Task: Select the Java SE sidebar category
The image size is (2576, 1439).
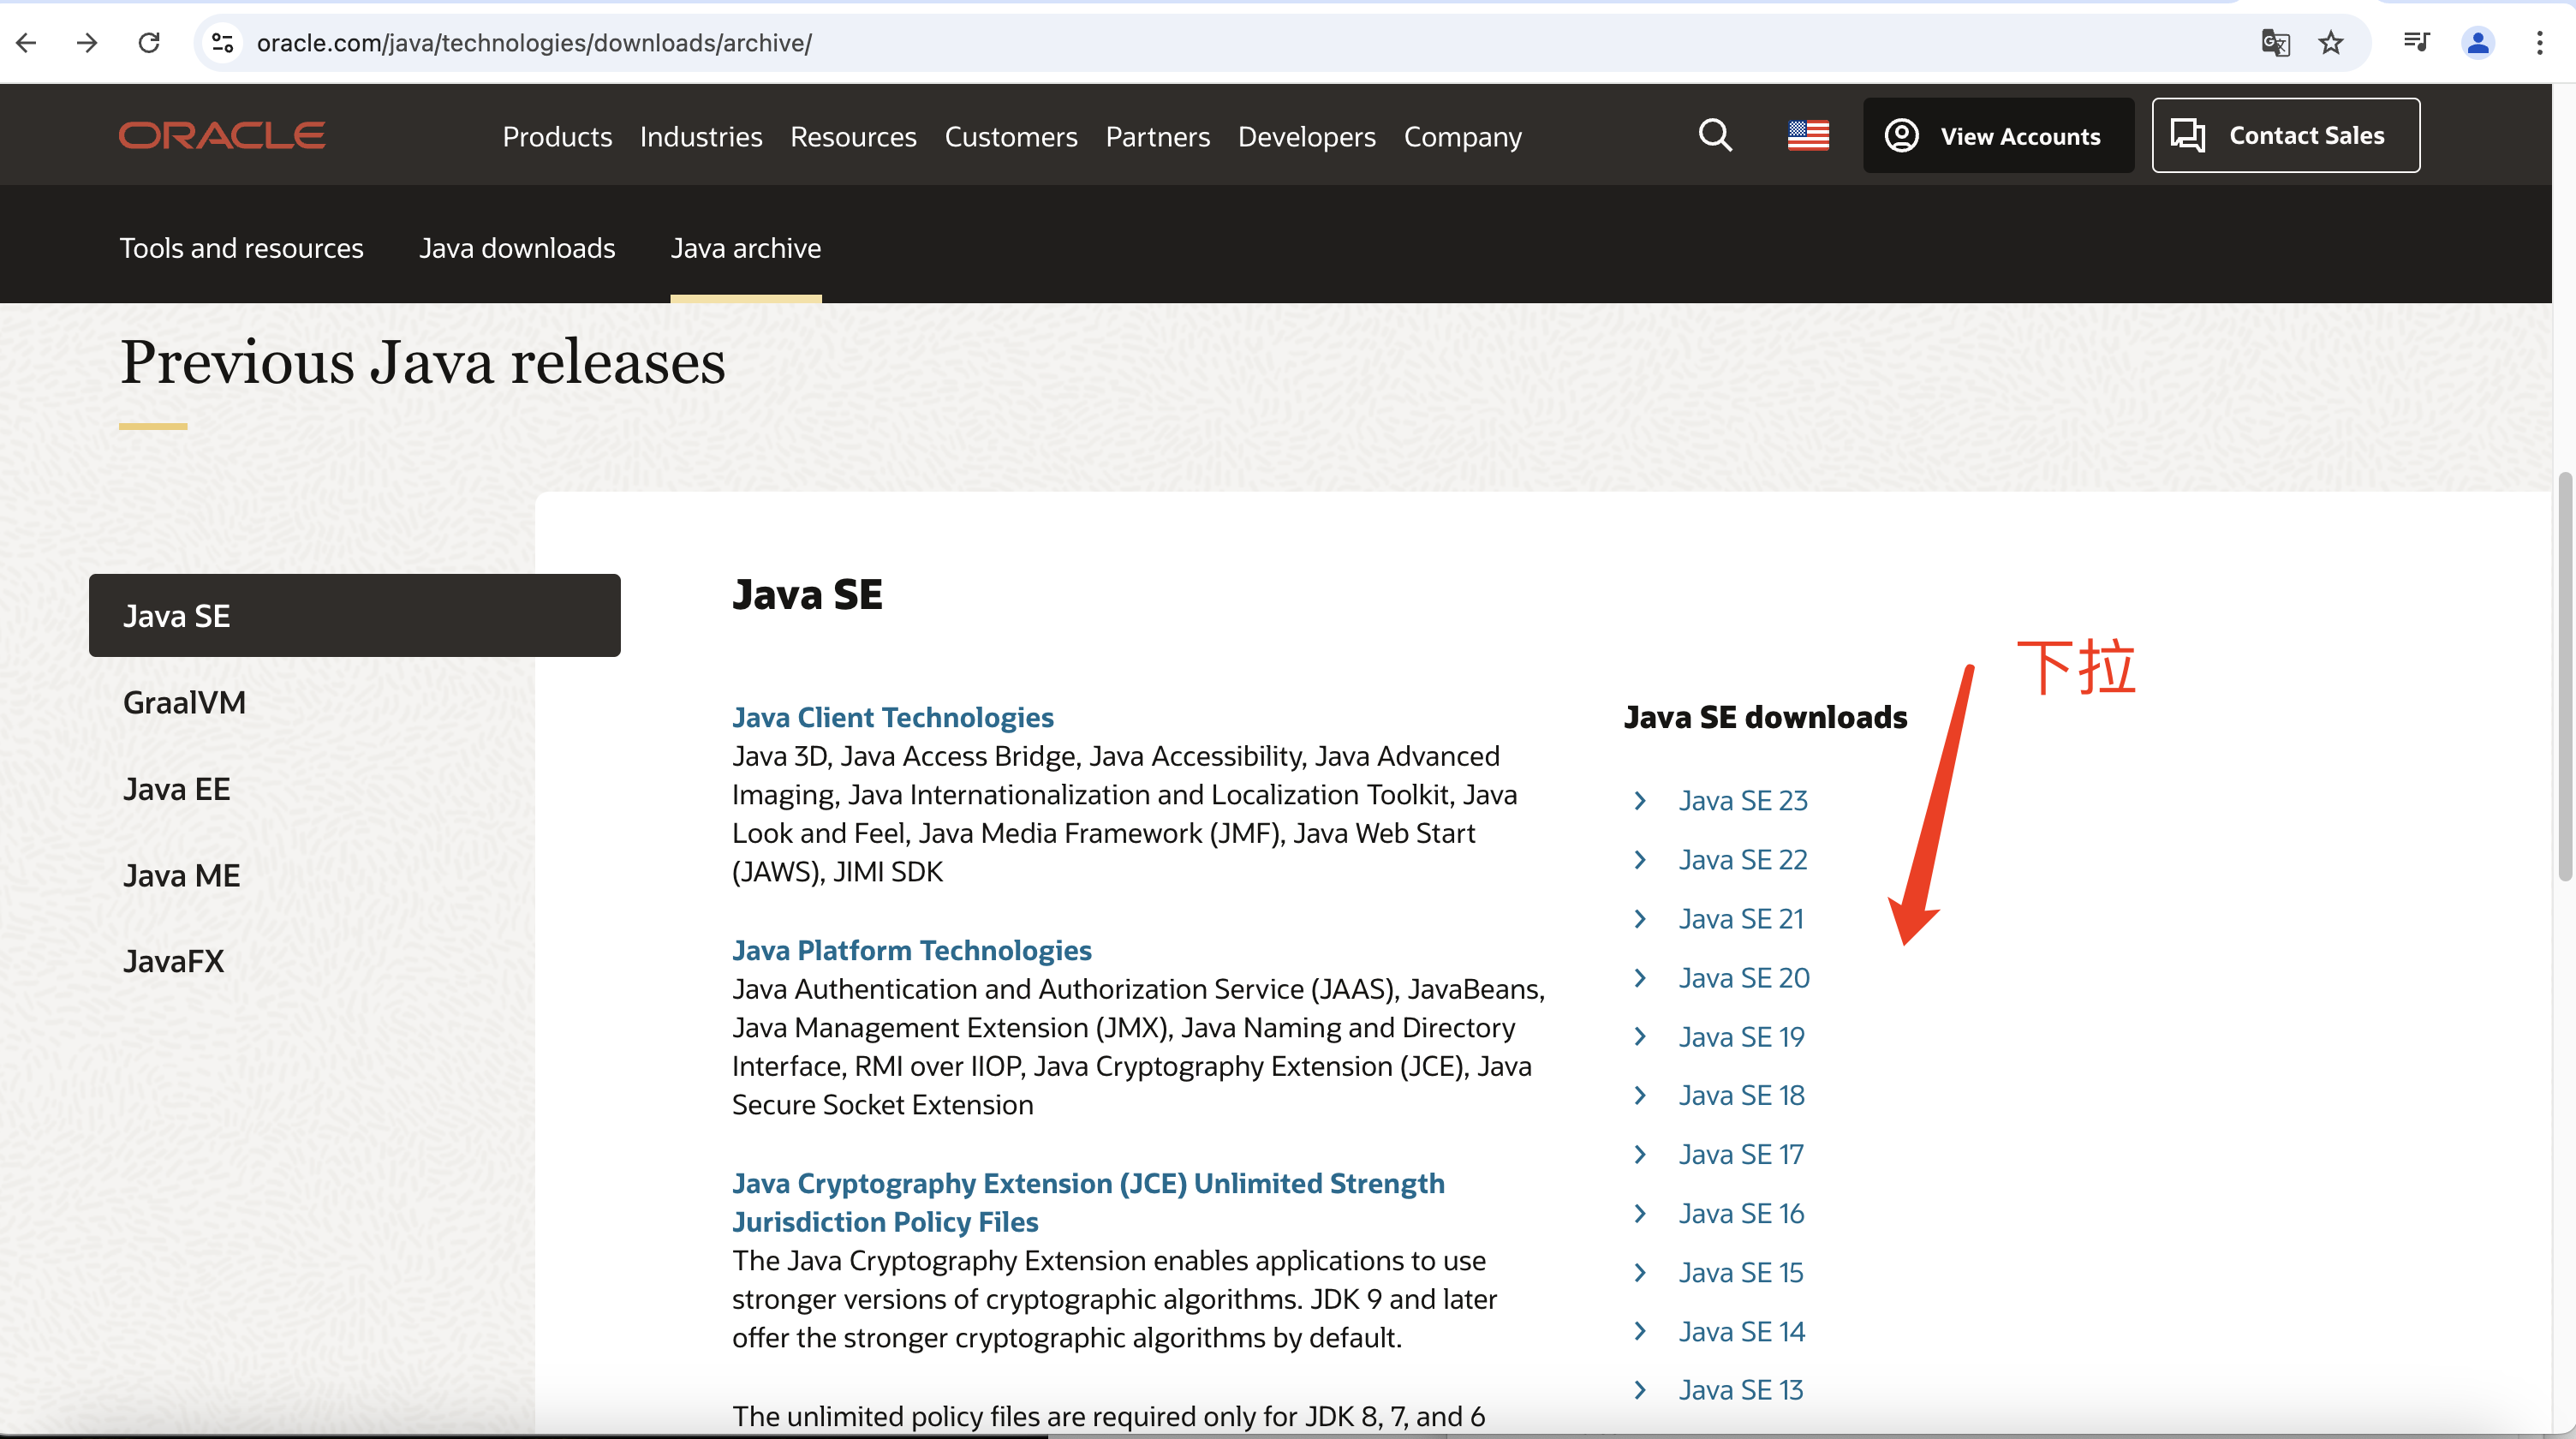Action: coord(354,614)
